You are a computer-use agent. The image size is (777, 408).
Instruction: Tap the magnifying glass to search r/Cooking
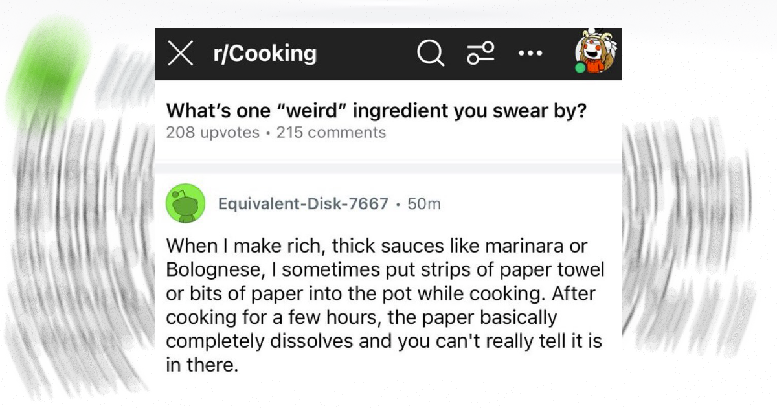coord(429,54)
